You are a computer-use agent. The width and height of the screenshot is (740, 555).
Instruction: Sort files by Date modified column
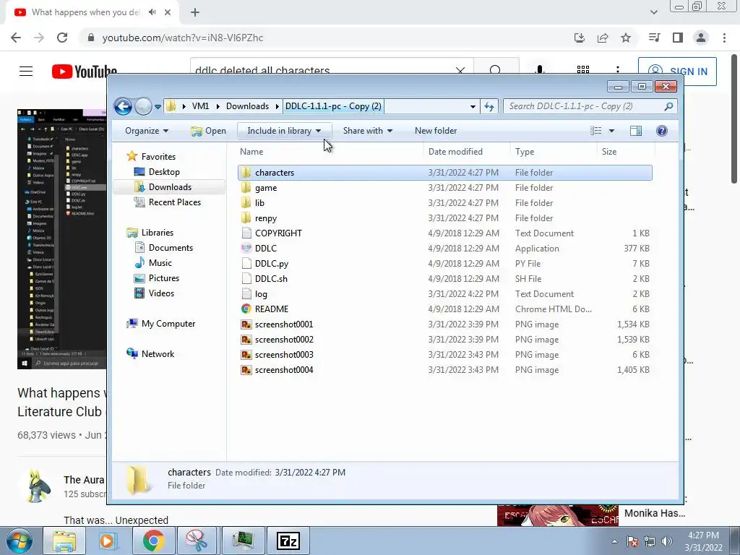(x=455, y=152)
